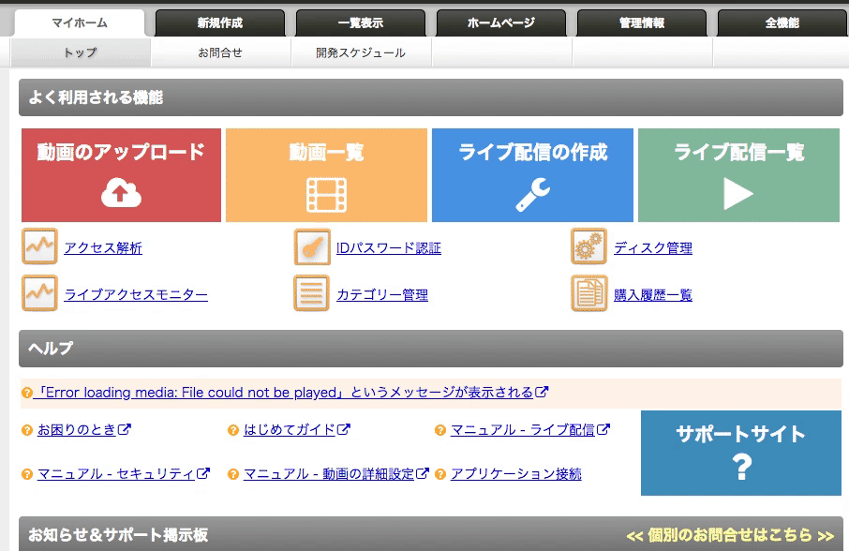Click the アクセス解析 chart icon
Viewport: 849px width, 551px height.
(x=39, y=247)
